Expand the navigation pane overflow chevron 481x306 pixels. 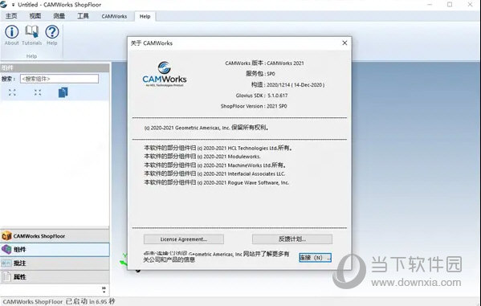[104, 289]
